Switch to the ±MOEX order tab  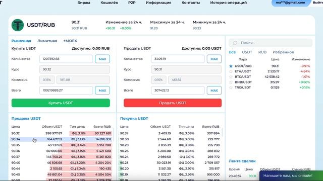click(x=70, y=41)
